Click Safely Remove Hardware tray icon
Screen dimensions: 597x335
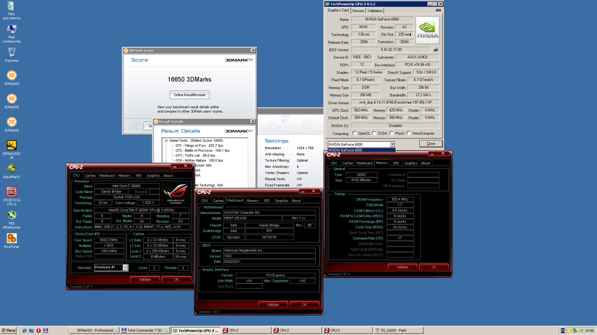click(x=575, y=331)
